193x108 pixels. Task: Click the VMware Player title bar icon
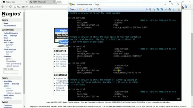coord(70,4)
